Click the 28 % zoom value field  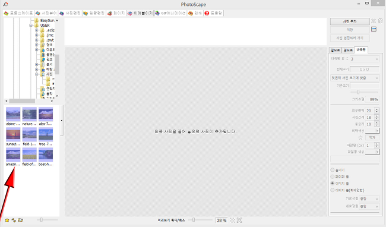(x=222, y=220)
